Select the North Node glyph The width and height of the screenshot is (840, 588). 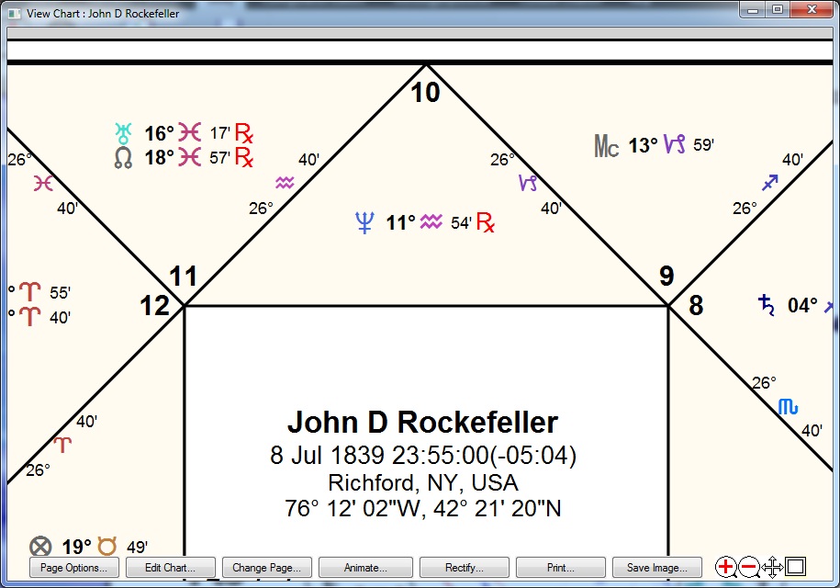pos(123,158)
